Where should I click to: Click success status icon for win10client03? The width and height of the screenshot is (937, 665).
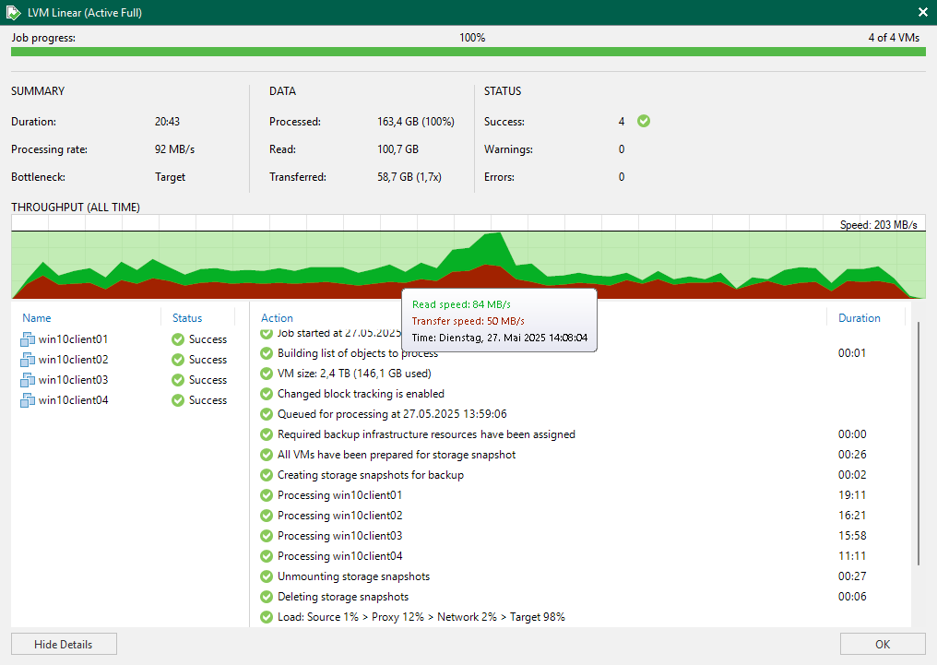pos(178,380)
